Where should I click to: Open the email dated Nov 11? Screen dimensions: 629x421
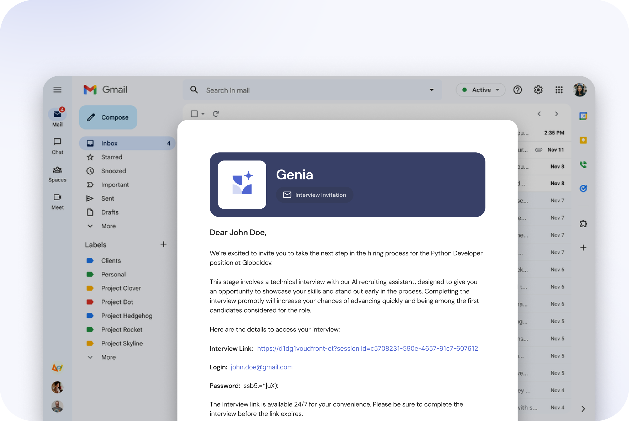544,150
